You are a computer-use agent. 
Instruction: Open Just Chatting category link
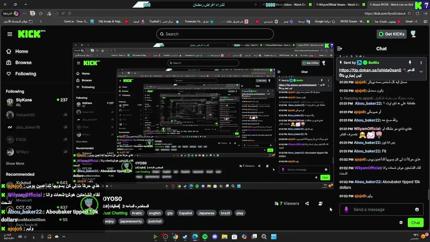(x=115, y=213)
